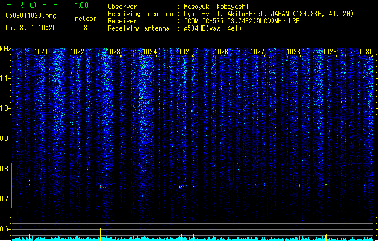379x241 pixels.
Task: Click the 1.0 frequency axis label
Action: [x=5, y=108]
